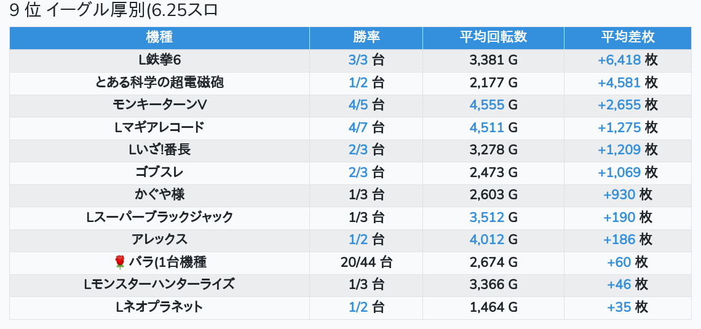Click the かぐや様 machine name
The width and height of the screenshot is (701, 329).
click(x=159, y=195)
